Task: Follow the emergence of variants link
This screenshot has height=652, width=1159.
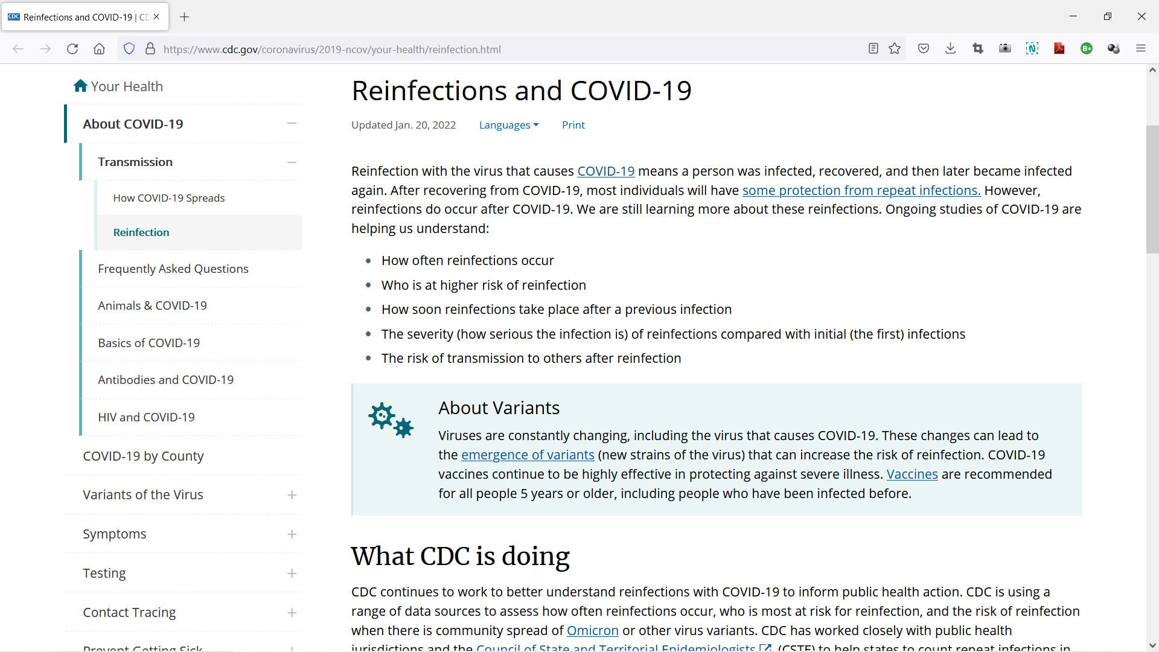Action: (528, 455)
